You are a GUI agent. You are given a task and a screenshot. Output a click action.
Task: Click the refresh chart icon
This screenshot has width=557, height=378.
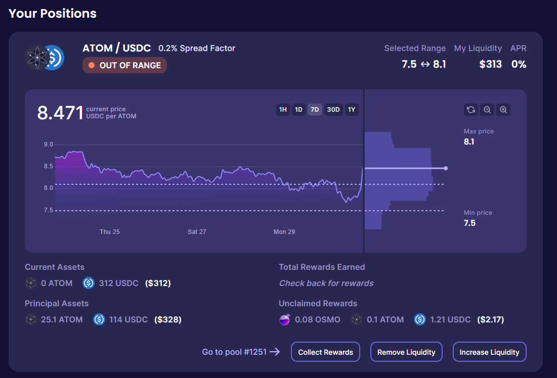click(471, 110)
